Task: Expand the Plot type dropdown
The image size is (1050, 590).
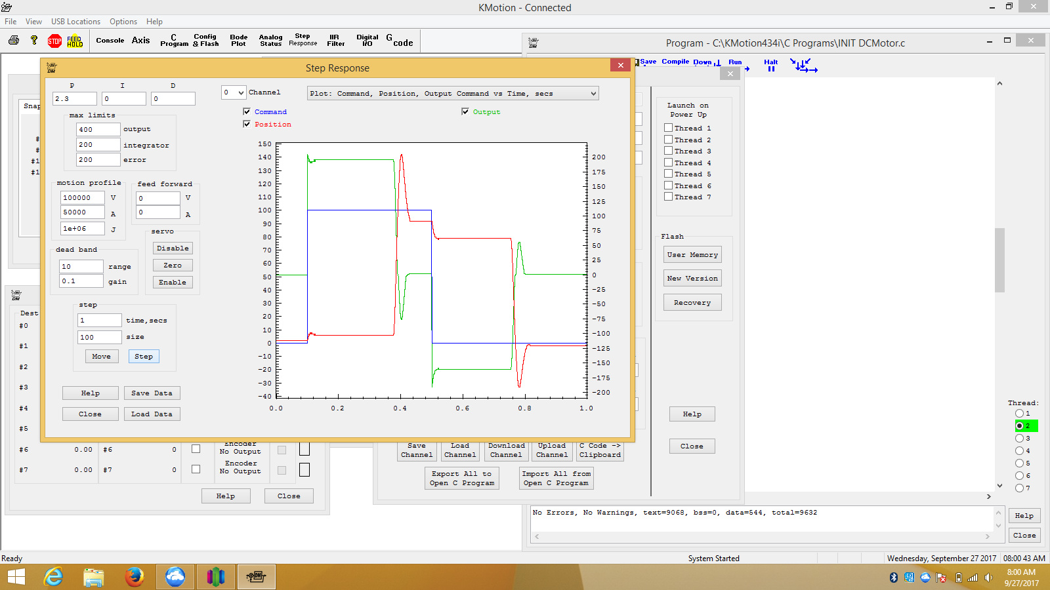Action: click(x=453, y=93)
